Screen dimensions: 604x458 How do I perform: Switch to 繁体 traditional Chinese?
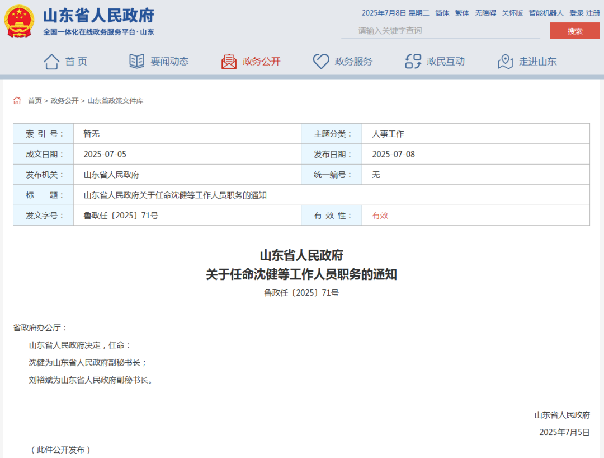[x=462, y=13]
